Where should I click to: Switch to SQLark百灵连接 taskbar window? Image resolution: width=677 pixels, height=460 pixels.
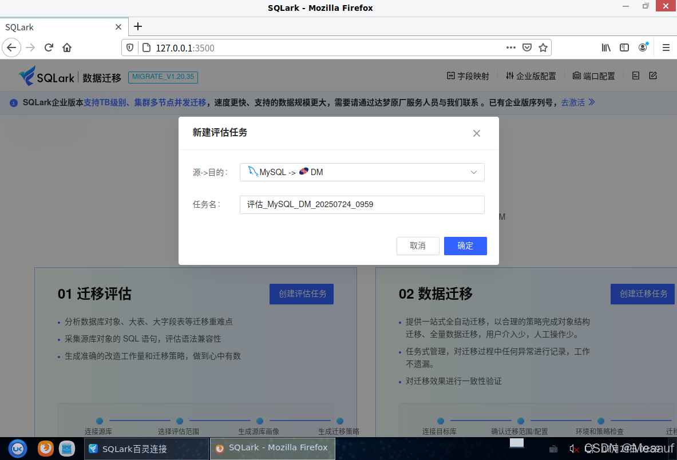tap(146, 449)
